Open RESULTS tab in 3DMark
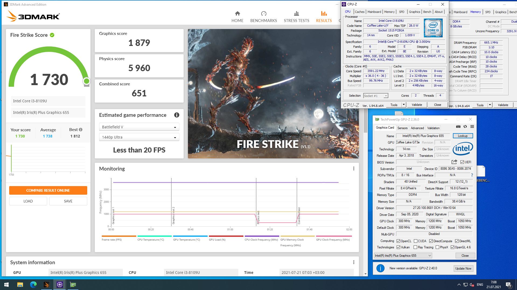The width and height of the screenshot is (517, 290). pos(324,17)
